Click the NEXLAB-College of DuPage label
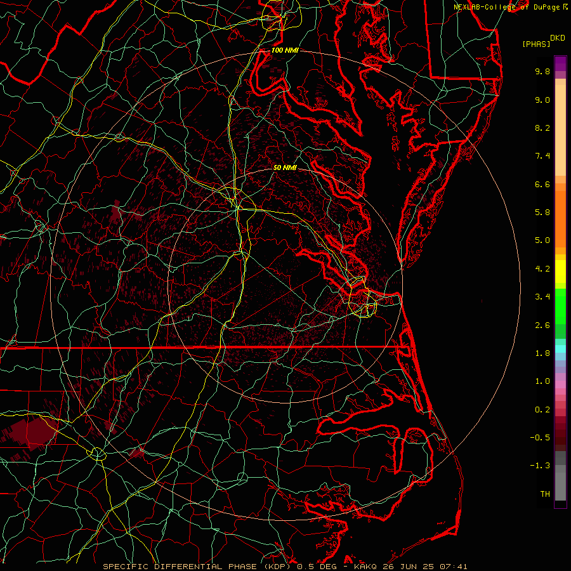This screenshot has width=571, height=571. [x=506, y=7]
